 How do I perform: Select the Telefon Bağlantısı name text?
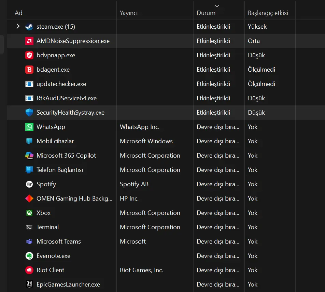(60, 170)
